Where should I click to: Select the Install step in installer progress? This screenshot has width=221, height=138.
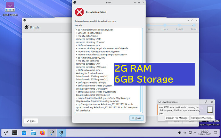point(179,27)
